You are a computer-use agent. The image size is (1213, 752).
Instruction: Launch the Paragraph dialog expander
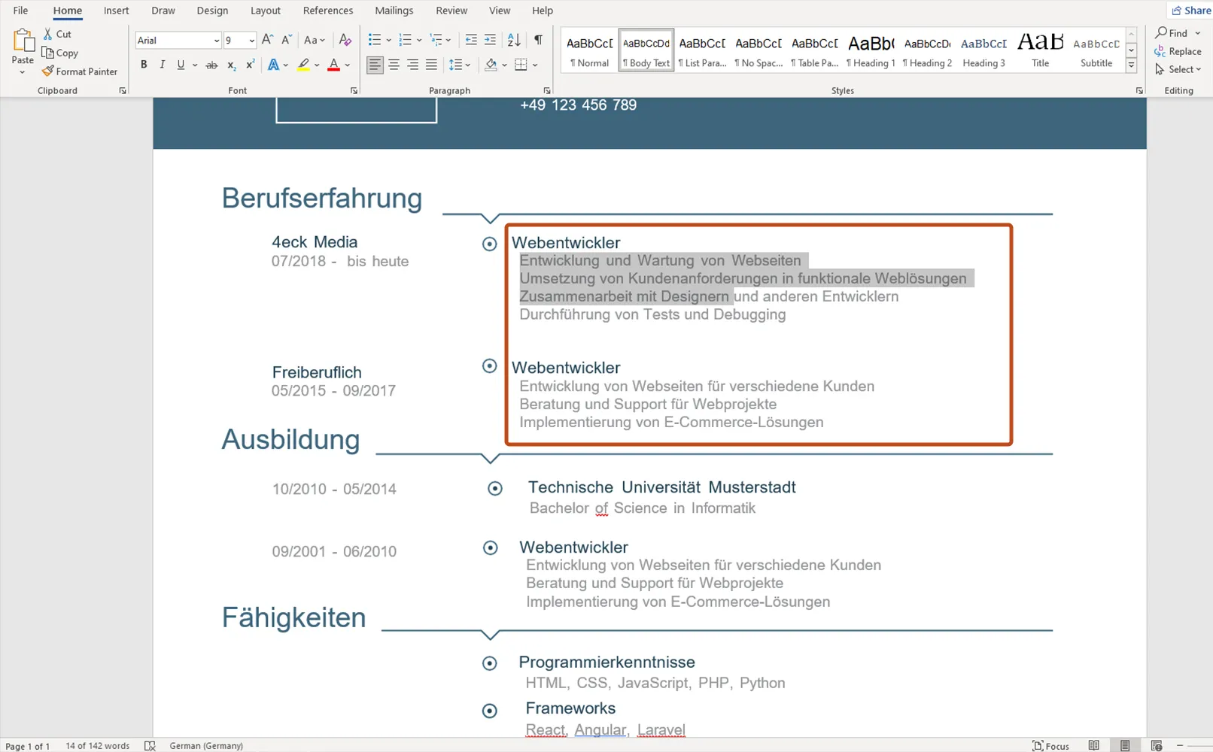[547, 91]
